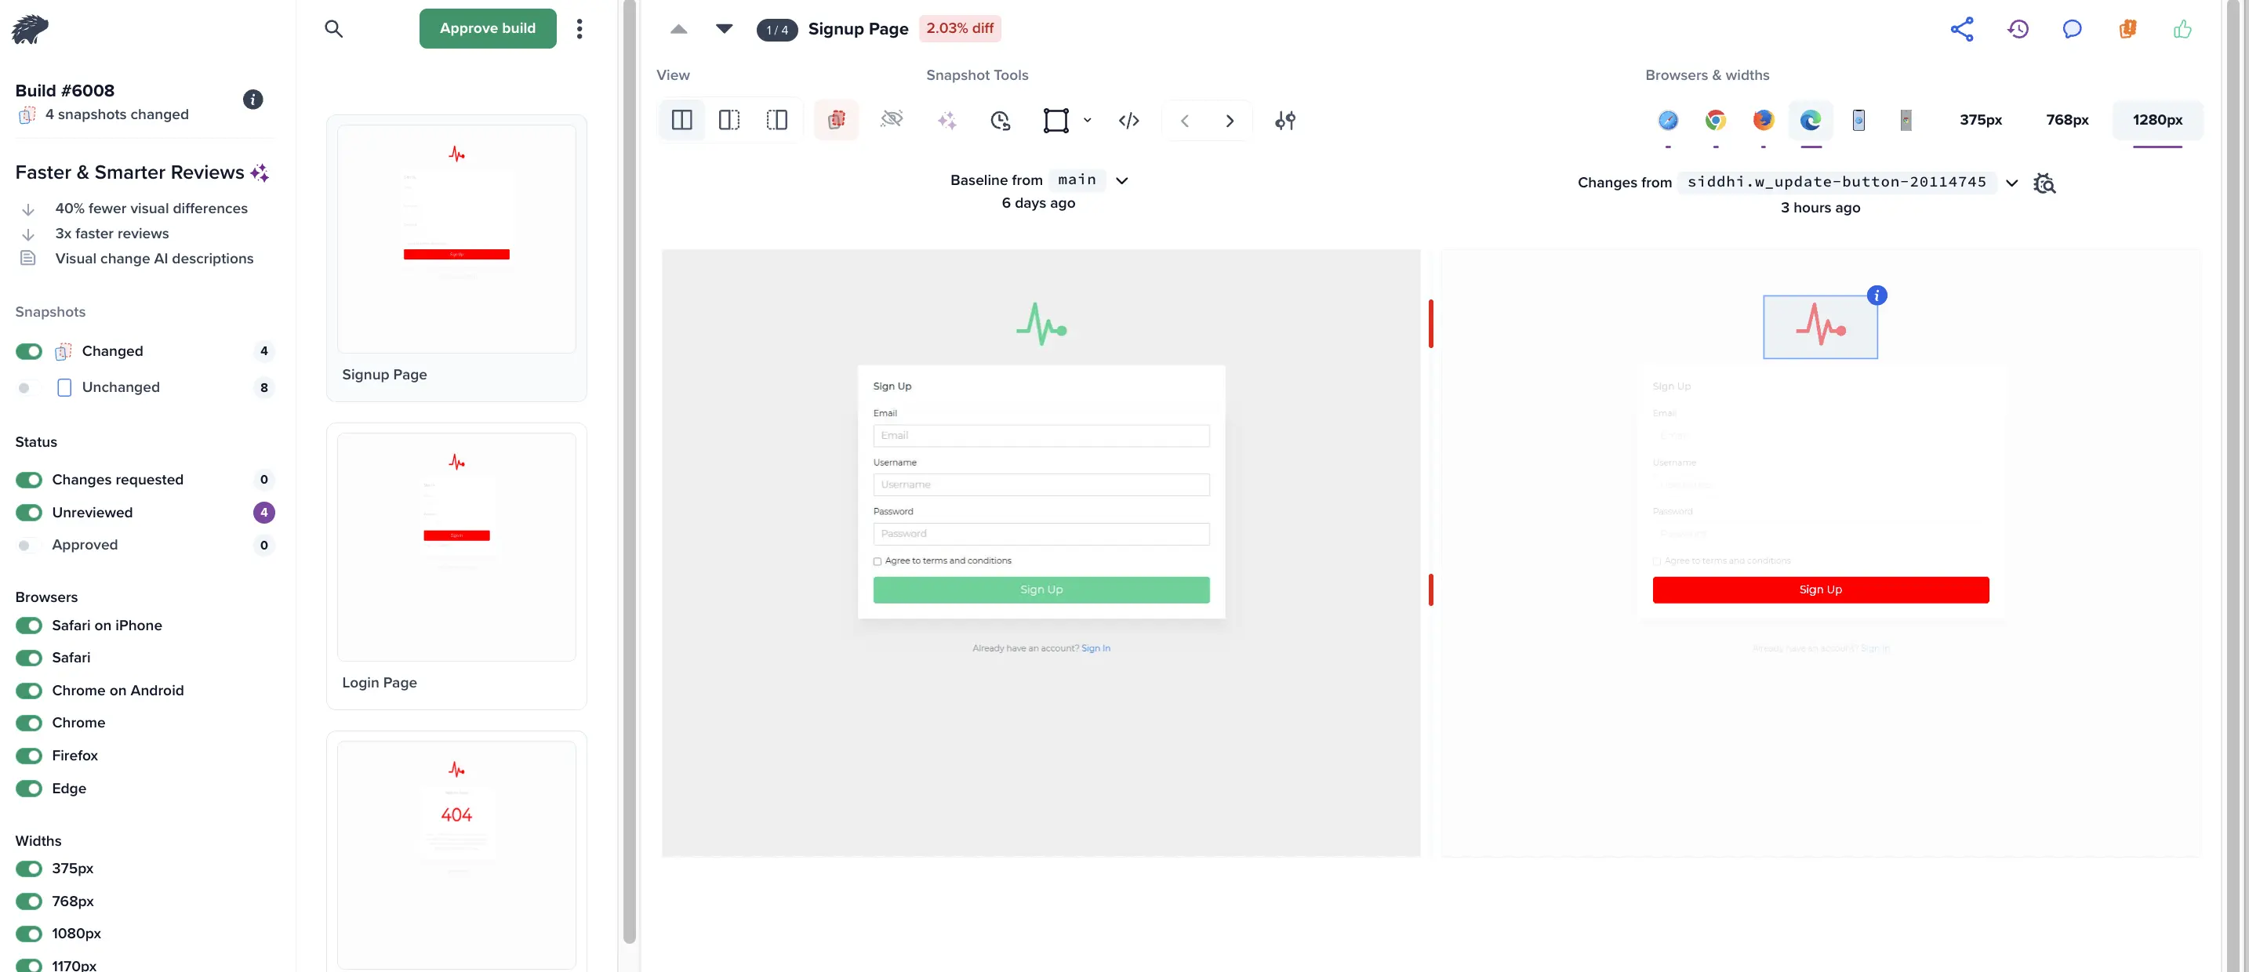2249x972 pixels.
Task: Open the Login Page snapshot thumbnail
Action: (456, 546)
